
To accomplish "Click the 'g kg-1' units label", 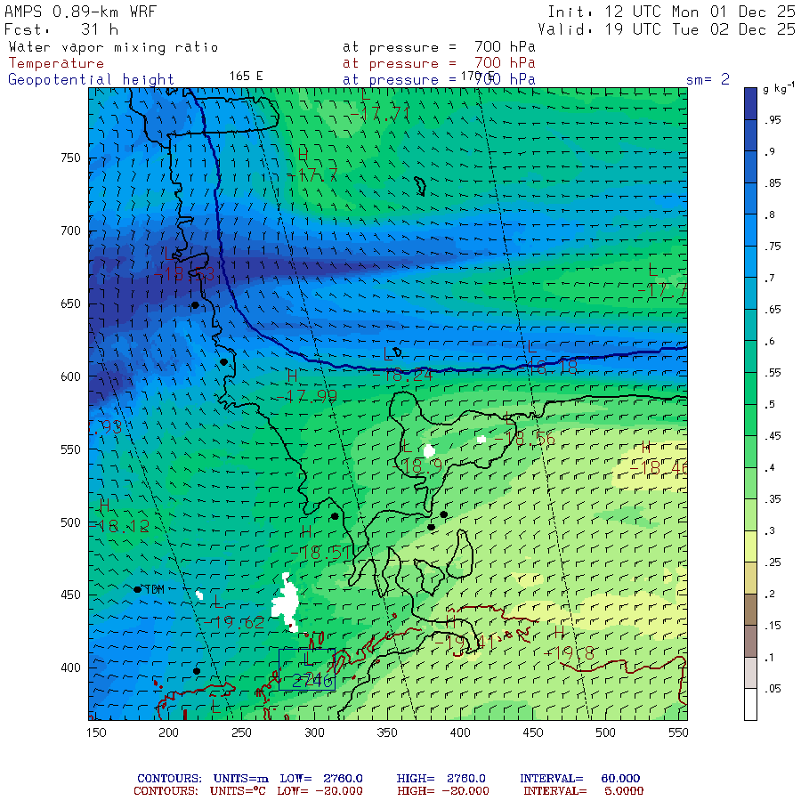I will click(779, 88).
